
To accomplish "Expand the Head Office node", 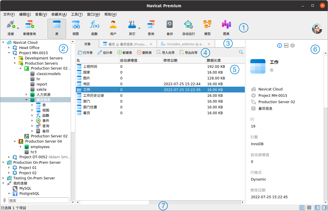I will [x=9, y=48].
